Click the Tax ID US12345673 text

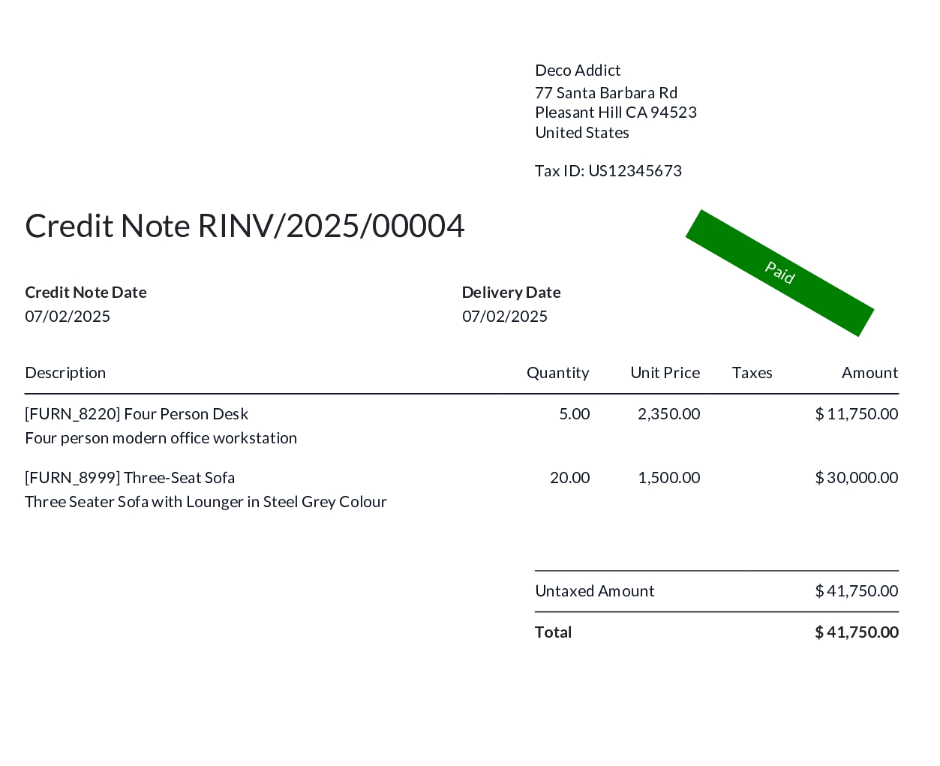click(608, 171)
